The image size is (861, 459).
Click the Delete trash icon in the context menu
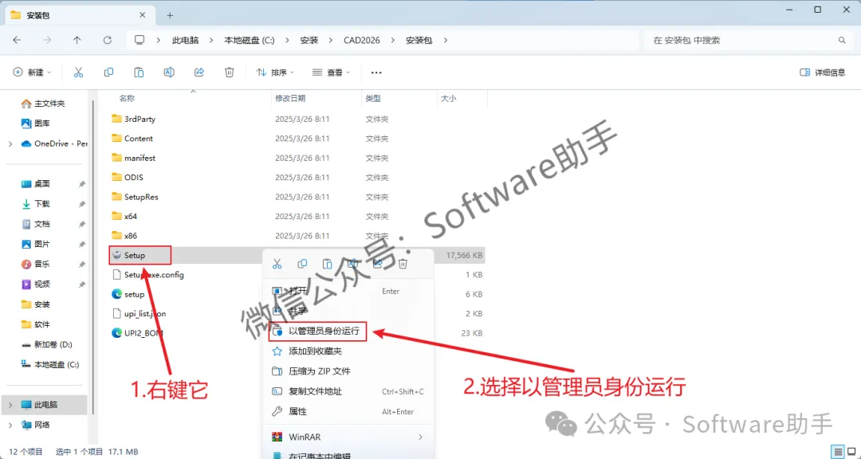pyautogui.click(x=403, y=264)
